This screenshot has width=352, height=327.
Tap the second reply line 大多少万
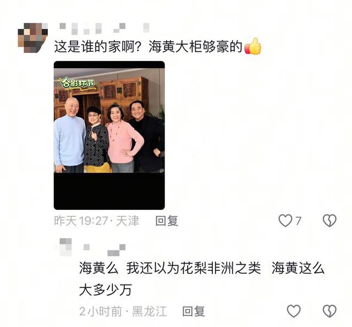pos(105,290)
